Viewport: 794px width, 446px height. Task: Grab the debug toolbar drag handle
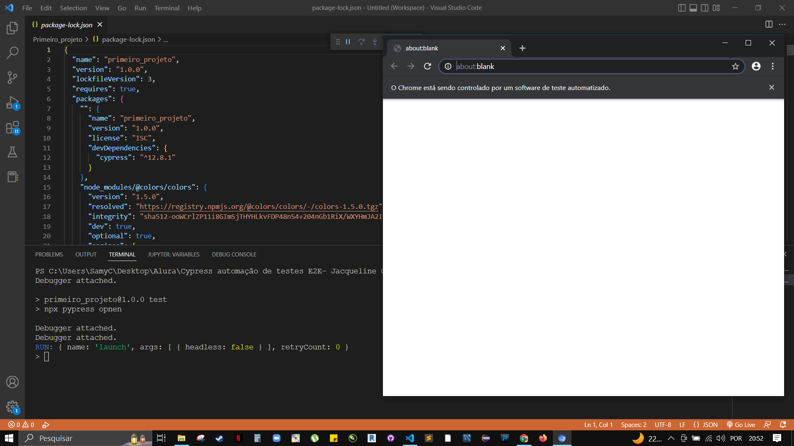click(338, 42)
